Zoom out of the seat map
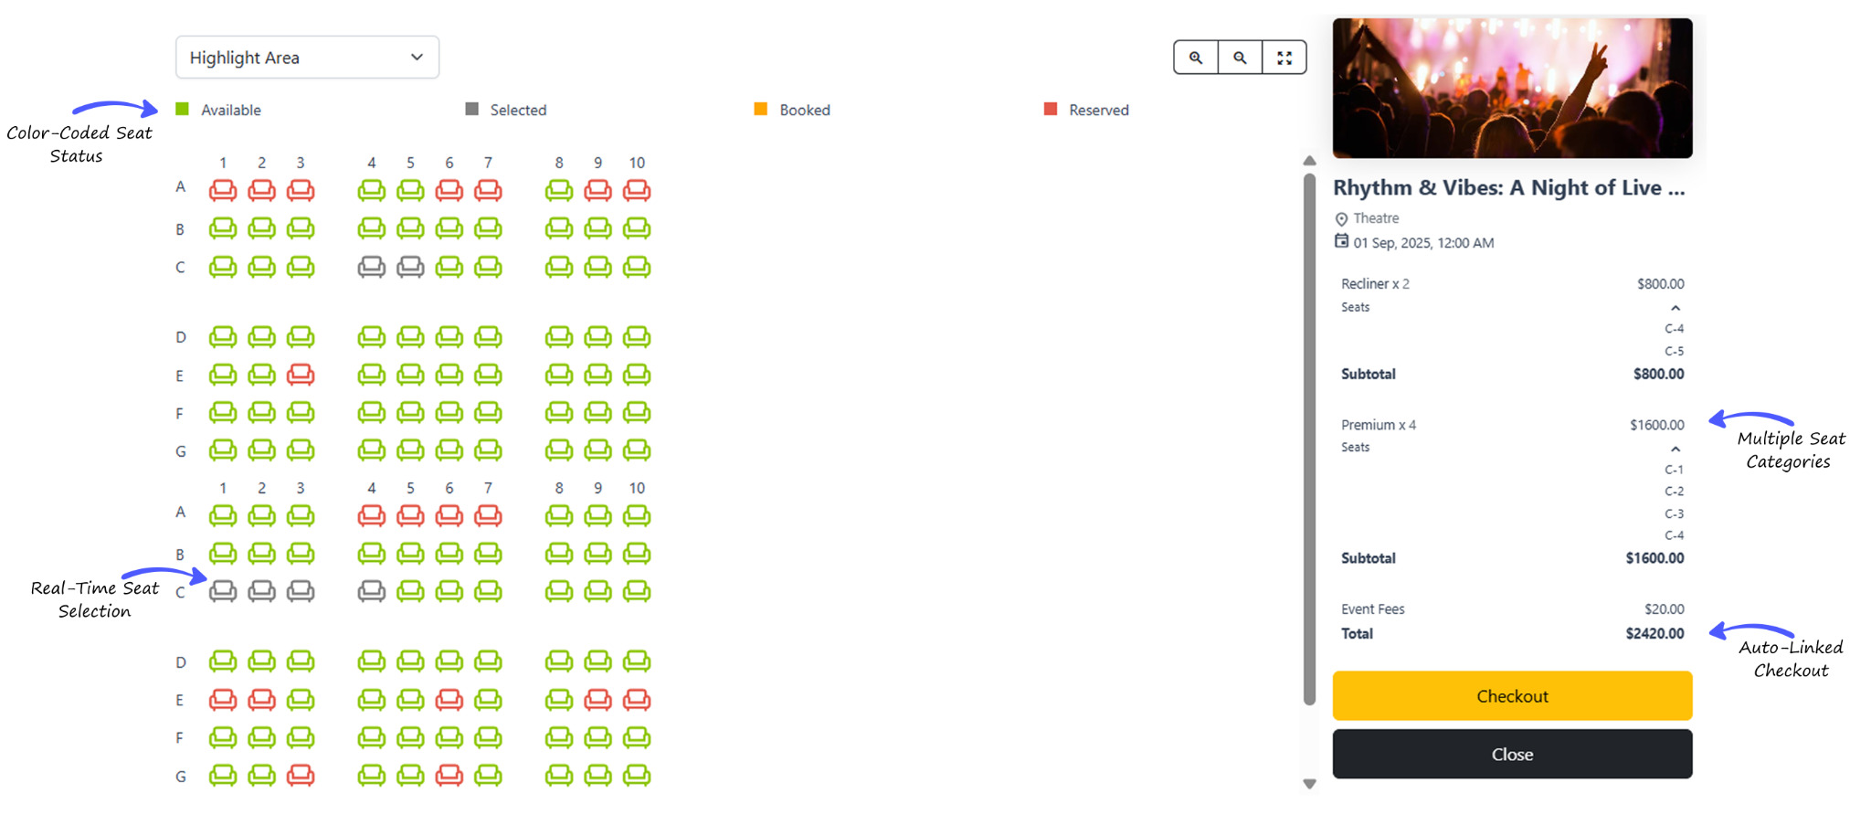The height and width of the screenshot is (825, 1871). pyautogui.click(x=1240, y=58)
